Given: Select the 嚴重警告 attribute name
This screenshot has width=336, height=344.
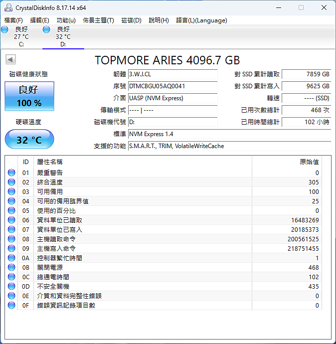Looking at the screenshot, I should (x=50, y=172).
